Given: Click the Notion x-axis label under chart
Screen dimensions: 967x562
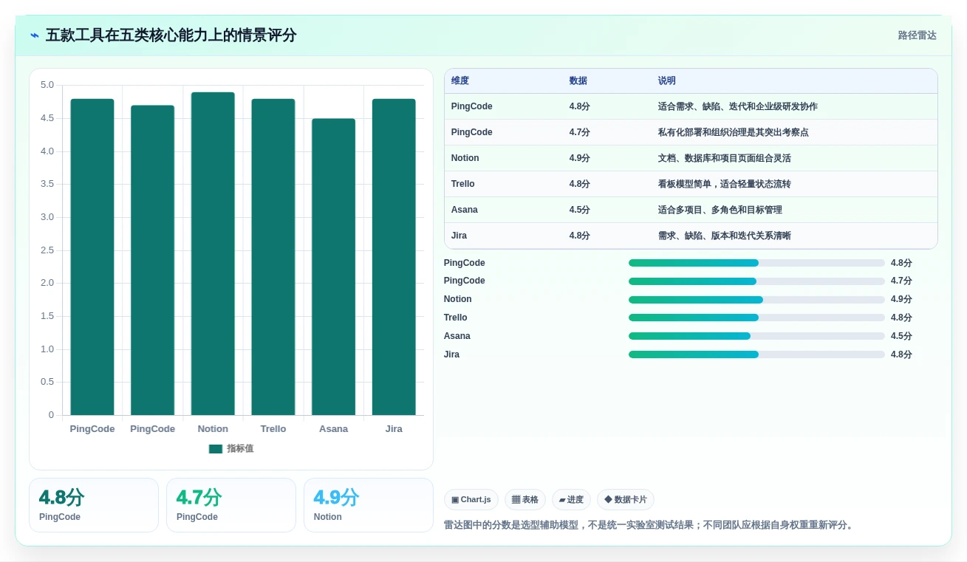Looking at the screenshot, I should coord(213,429).
